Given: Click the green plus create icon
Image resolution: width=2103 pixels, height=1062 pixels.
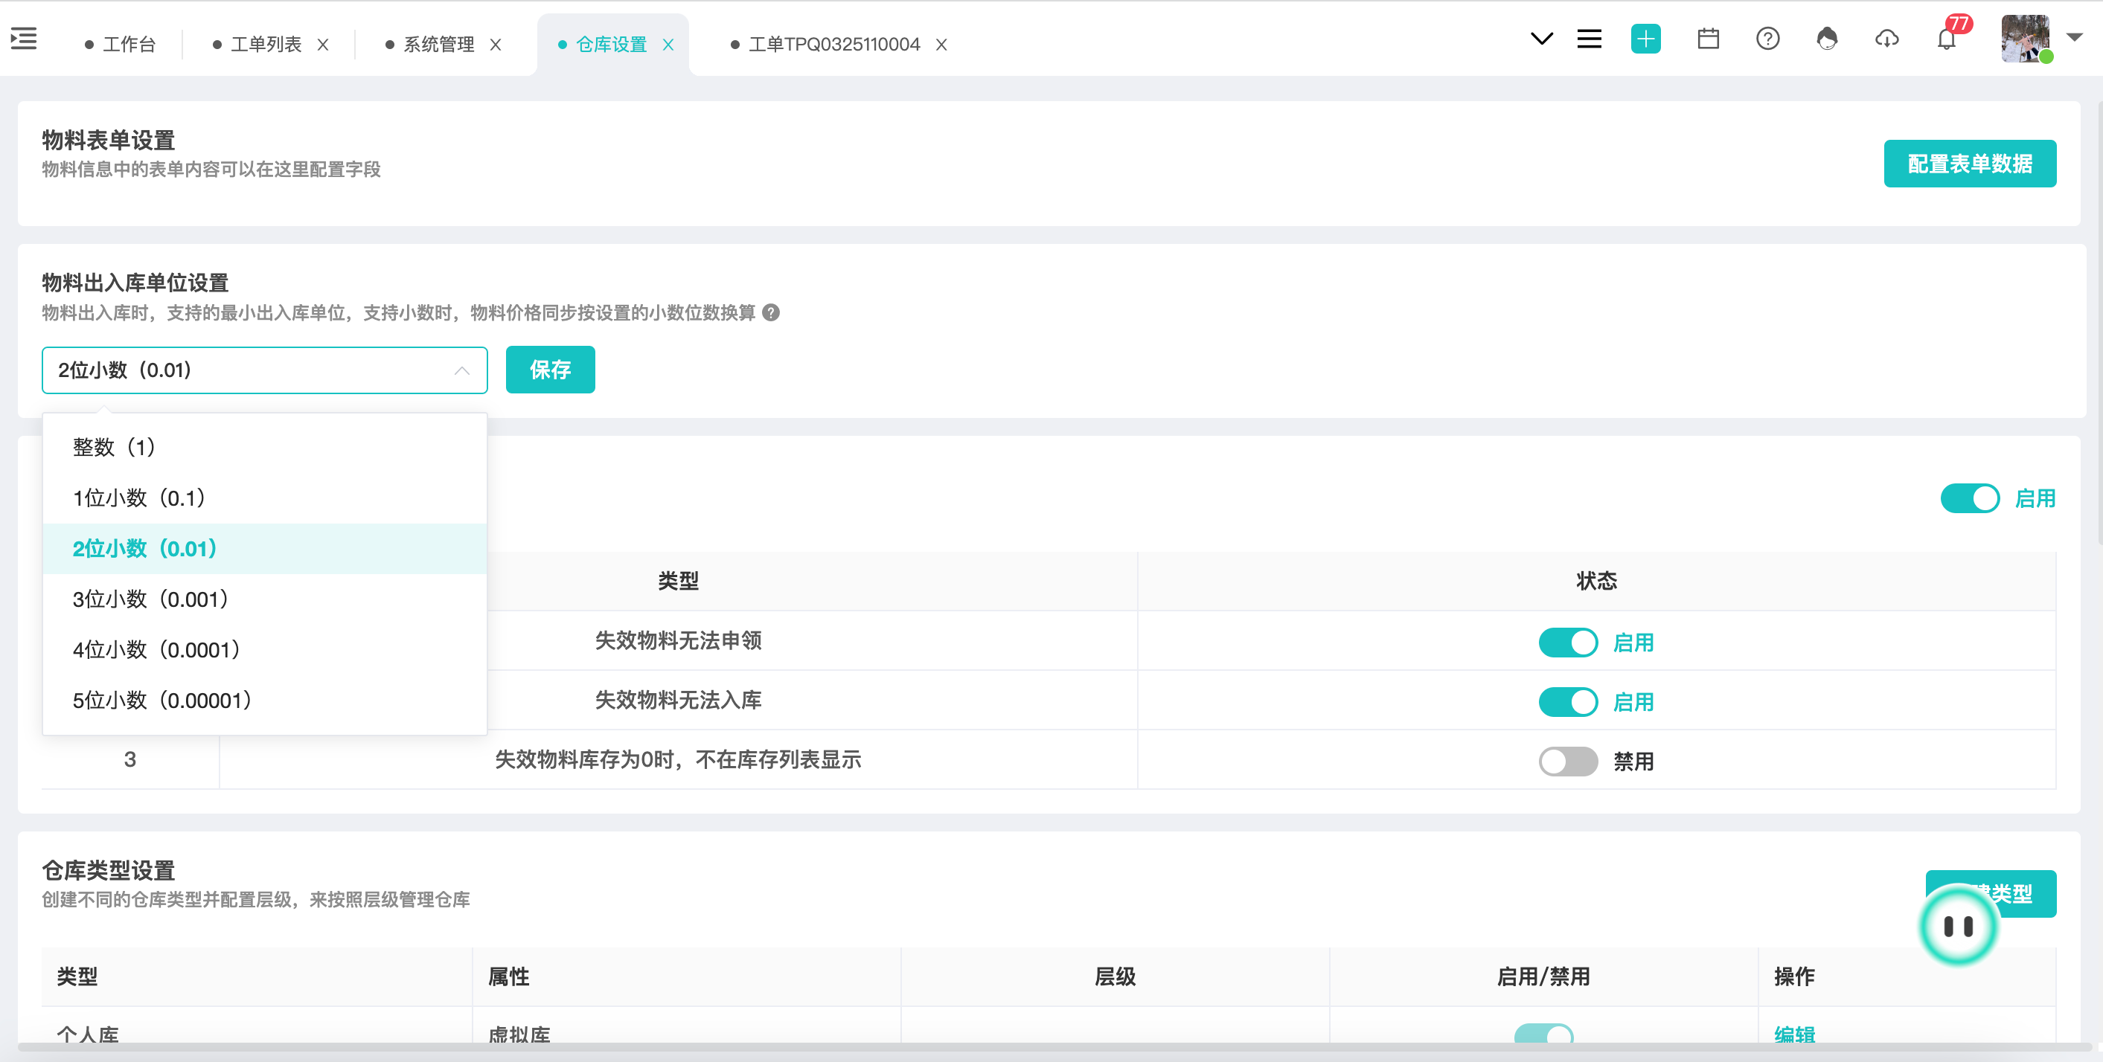Looking at the screenshot, I should pyautogui.click(x=1645, y=39).
